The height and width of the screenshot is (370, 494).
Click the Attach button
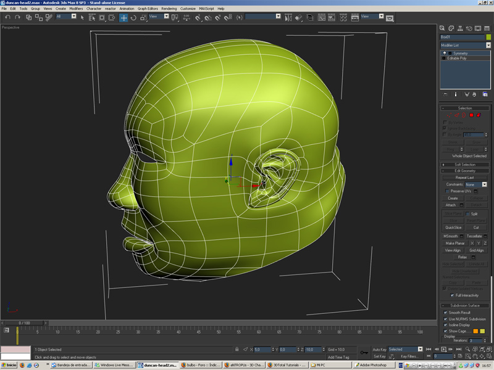(x=451, y=205)
